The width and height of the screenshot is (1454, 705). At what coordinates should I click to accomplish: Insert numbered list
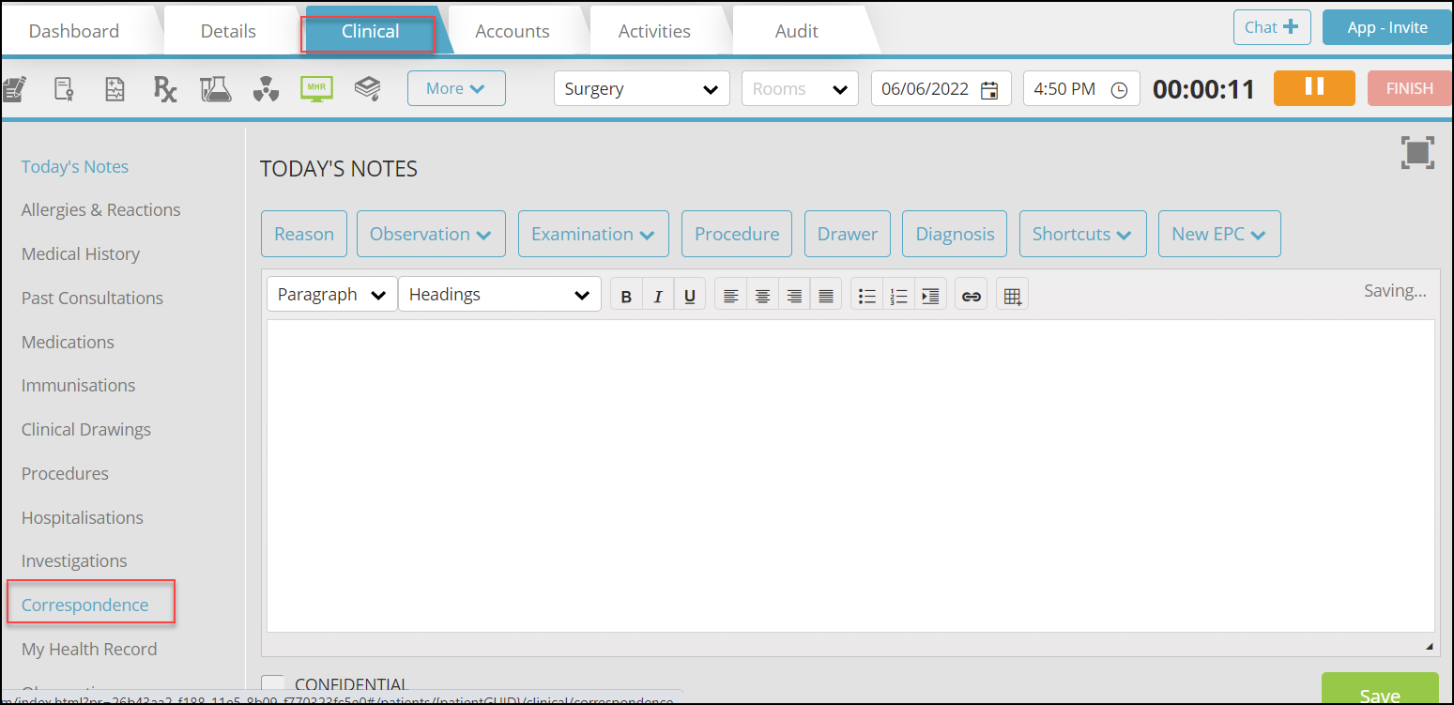[x=898, y=296]
